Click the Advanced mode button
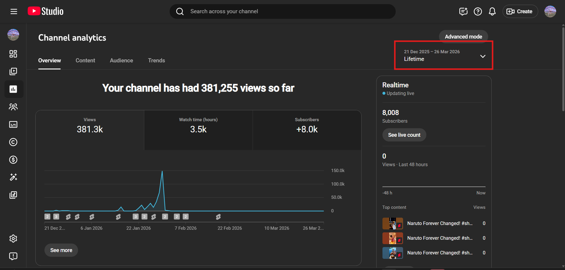 [x=463, y=37]
